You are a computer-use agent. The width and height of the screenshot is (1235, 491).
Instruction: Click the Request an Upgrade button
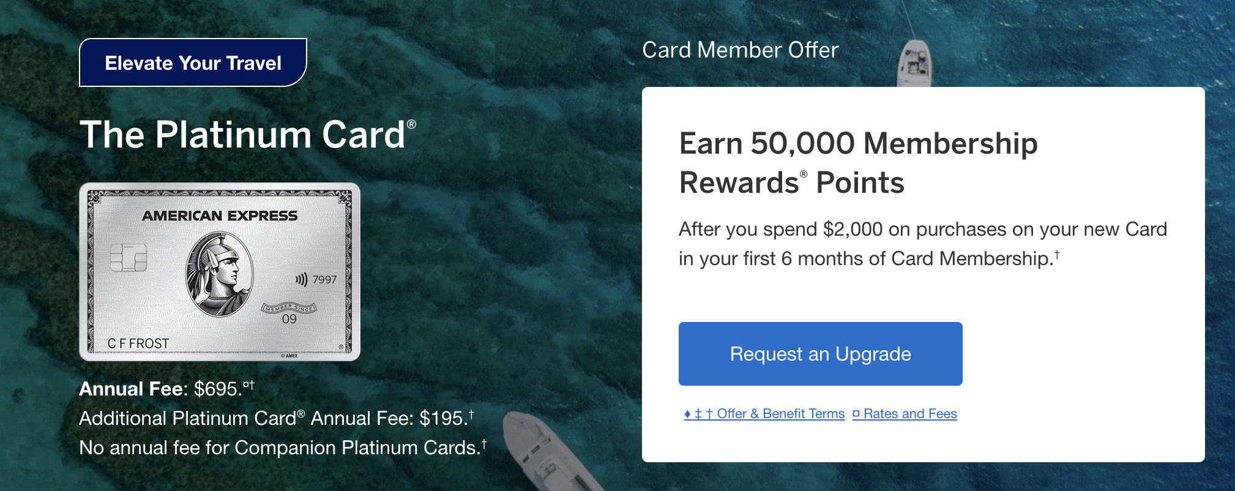tap(820, 354)
